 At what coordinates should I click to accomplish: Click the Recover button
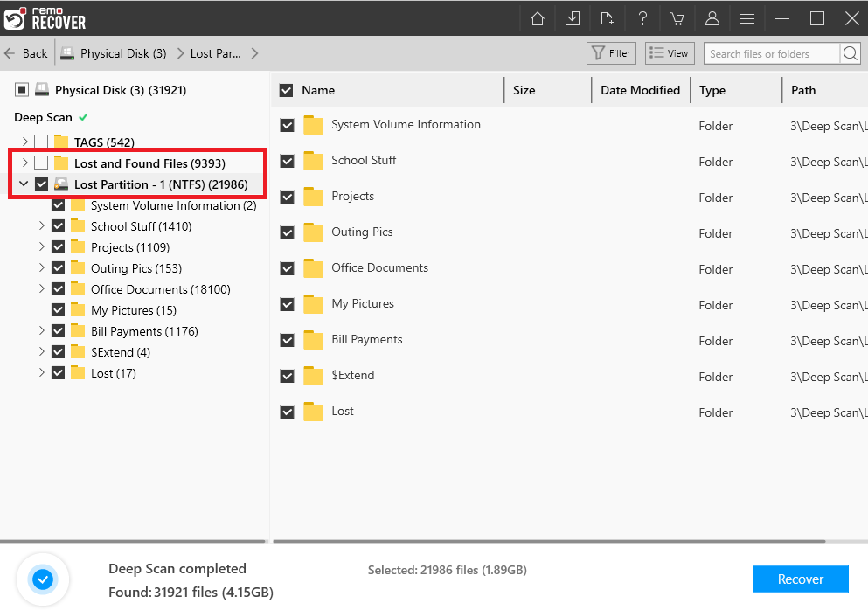pos(801,579)
